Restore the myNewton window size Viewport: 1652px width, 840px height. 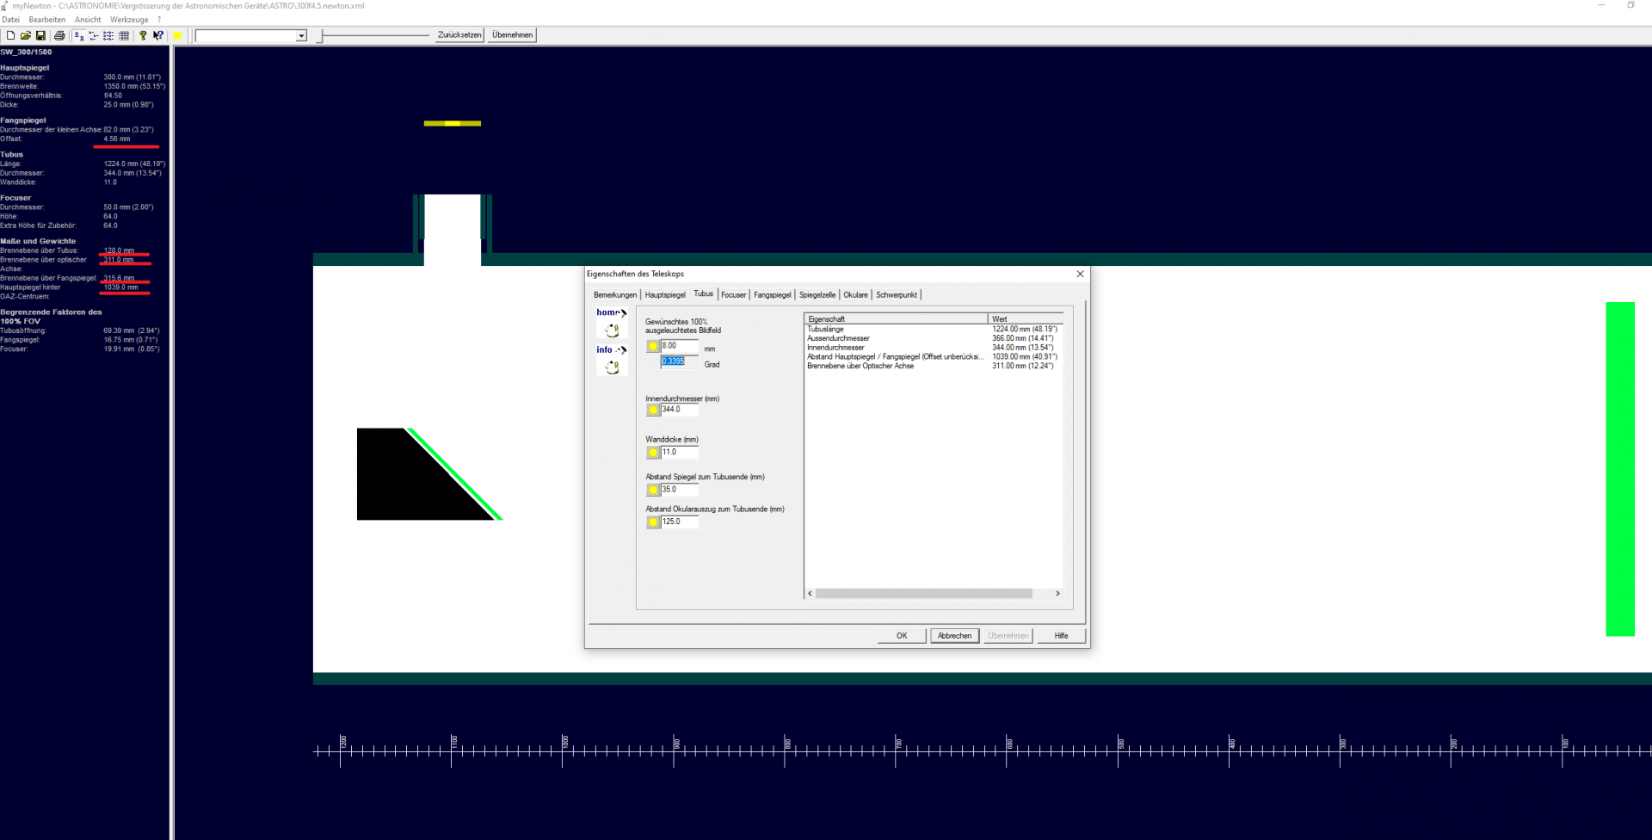coord(1630,5)
